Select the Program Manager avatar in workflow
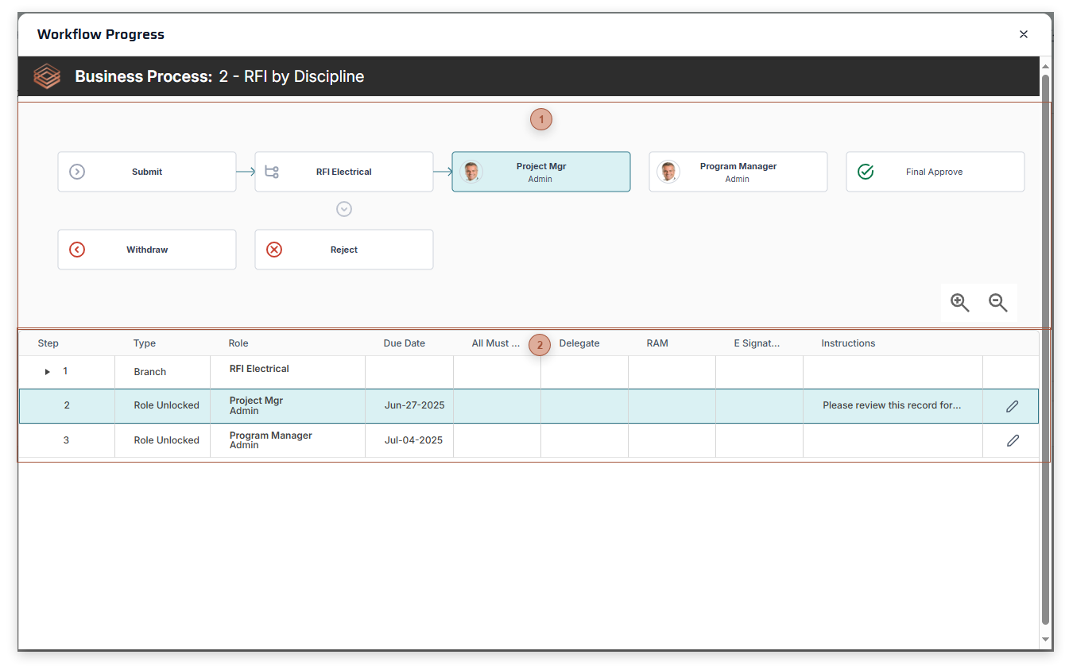The width and height of the screenshot is (1069, 670). (x=668, y=171)
